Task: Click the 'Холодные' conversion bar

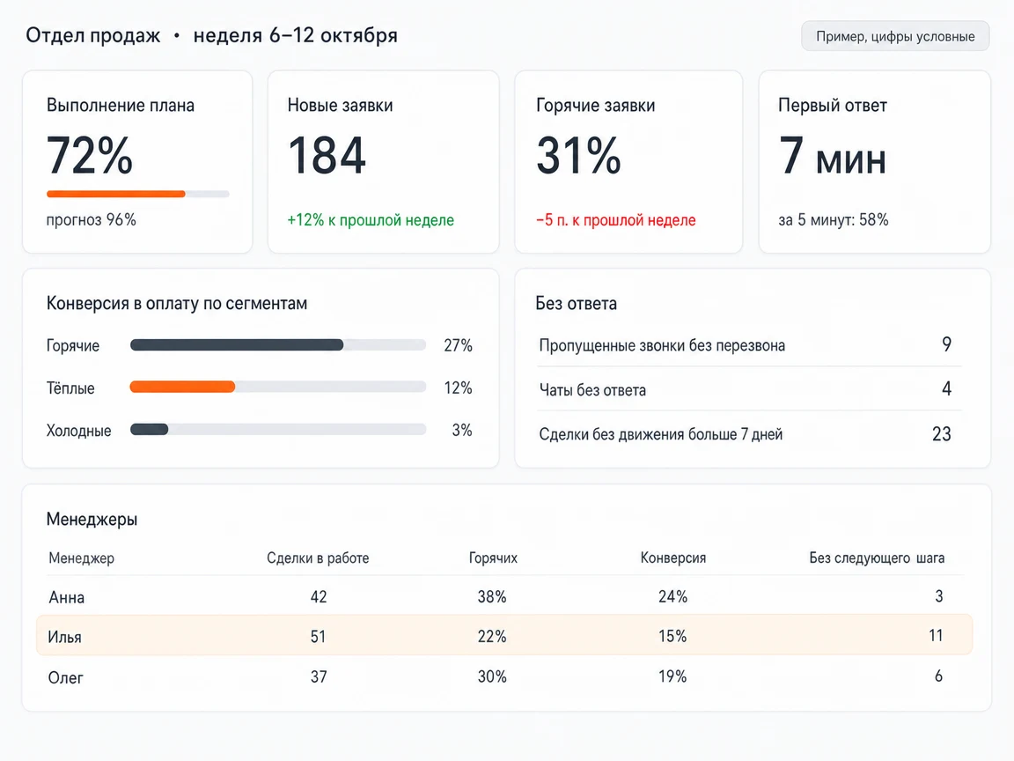Action: (278, 429)
